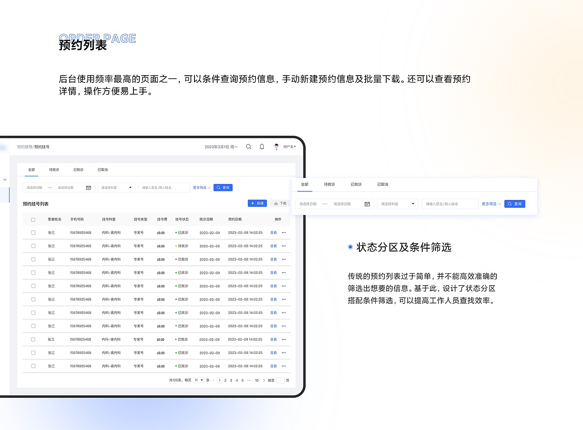Image resolution: width=583 pixels, height=430 pixels.
Task: Check the checkbox for the first 张三 row
Action: 33,232
